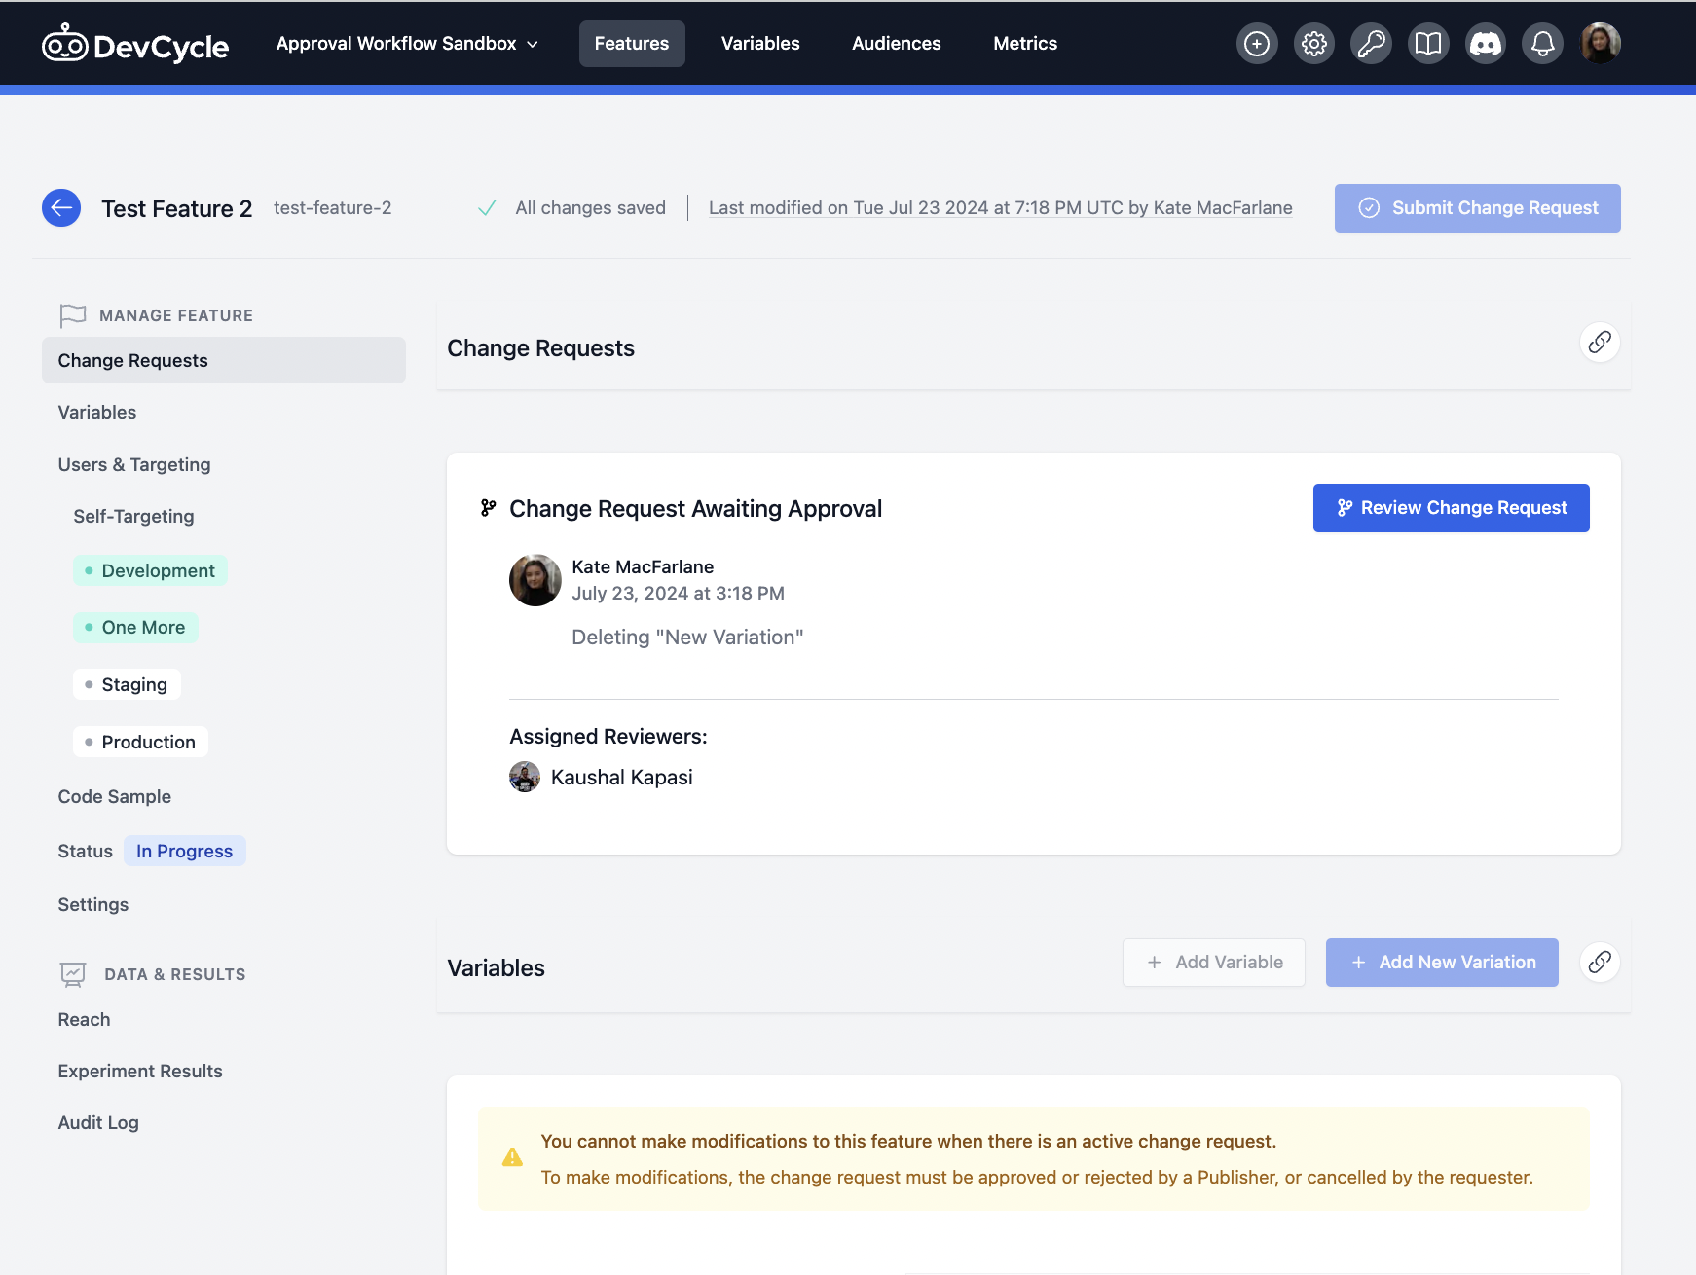Click Add New Variation
Viewport: 1696px width, 1275px height.
point(1442,963)
